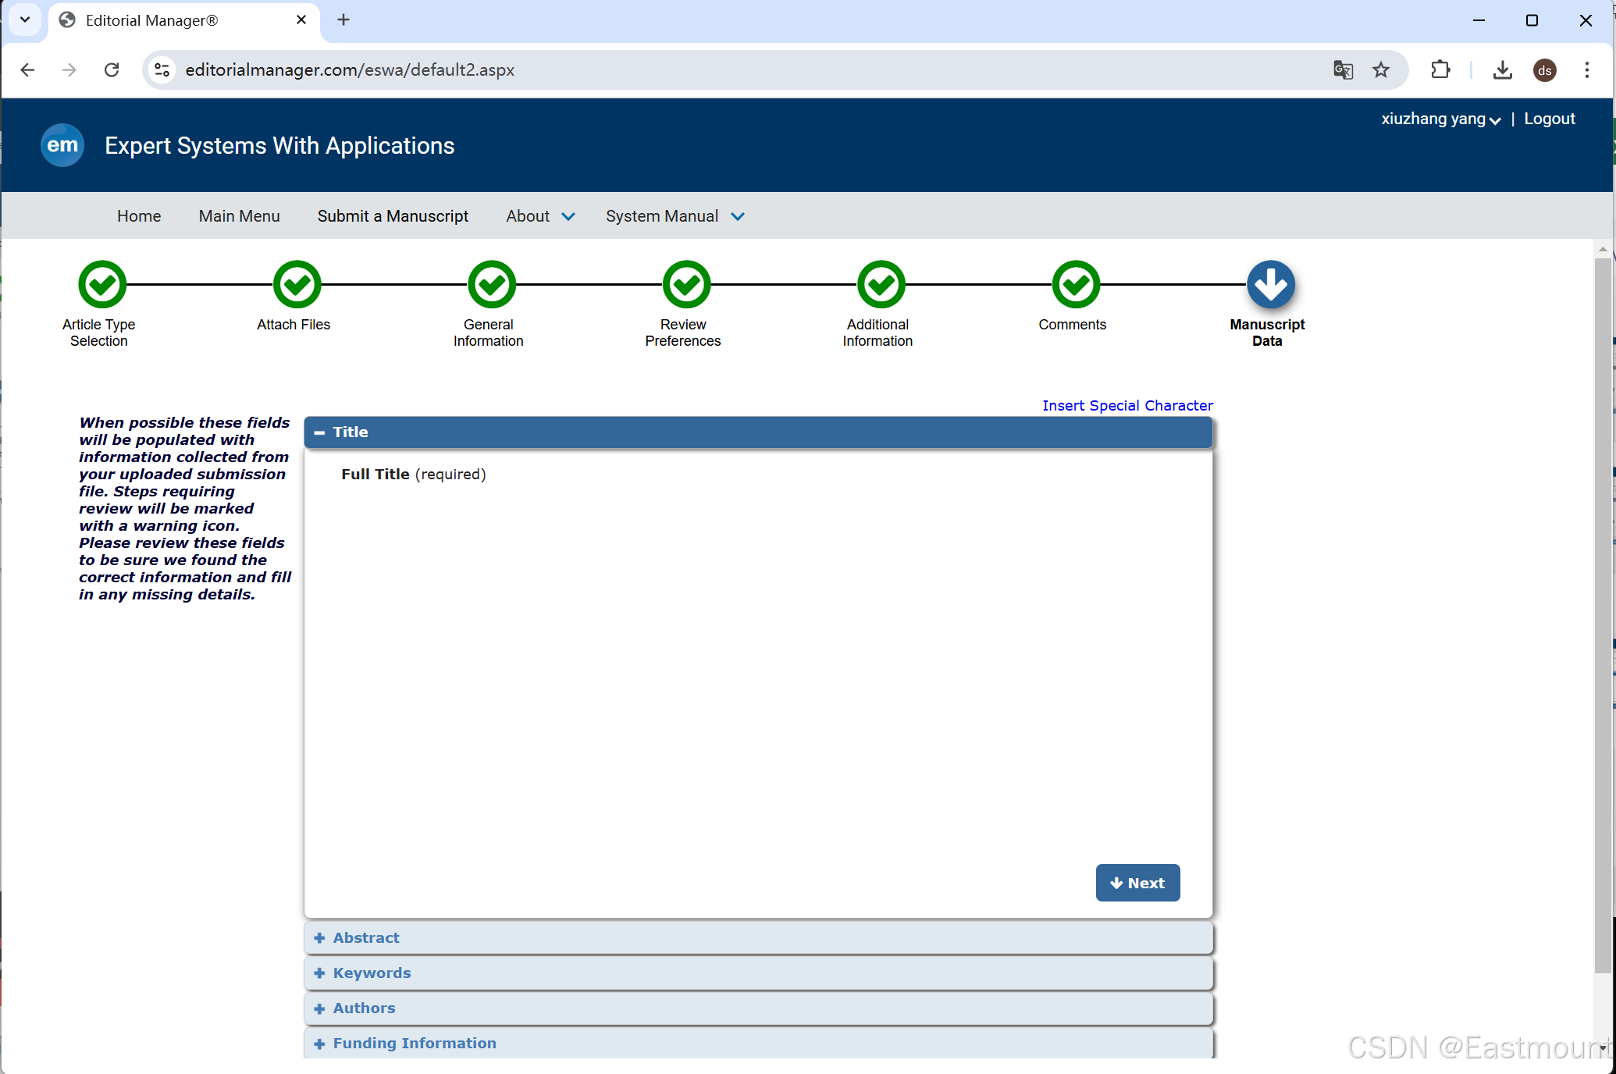The width and height of the screenshot is (1616, 1074).
Task: Click the Comments step checkmark icon
Action: [x=1076, y=285]
